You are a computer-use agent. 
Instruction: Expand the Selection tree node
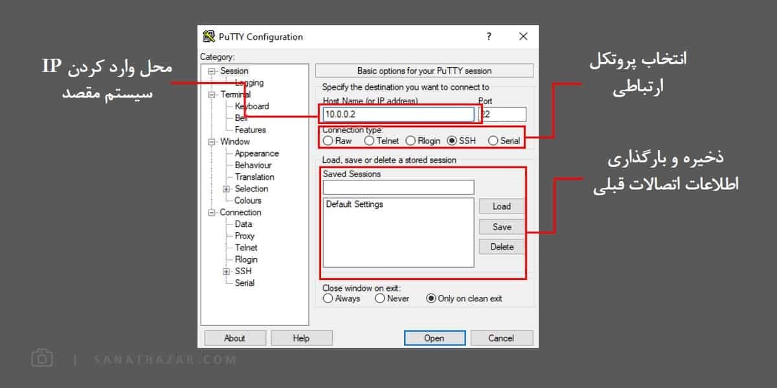(226, 189)
